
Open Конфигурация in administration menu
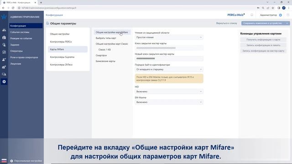point(26,26)
